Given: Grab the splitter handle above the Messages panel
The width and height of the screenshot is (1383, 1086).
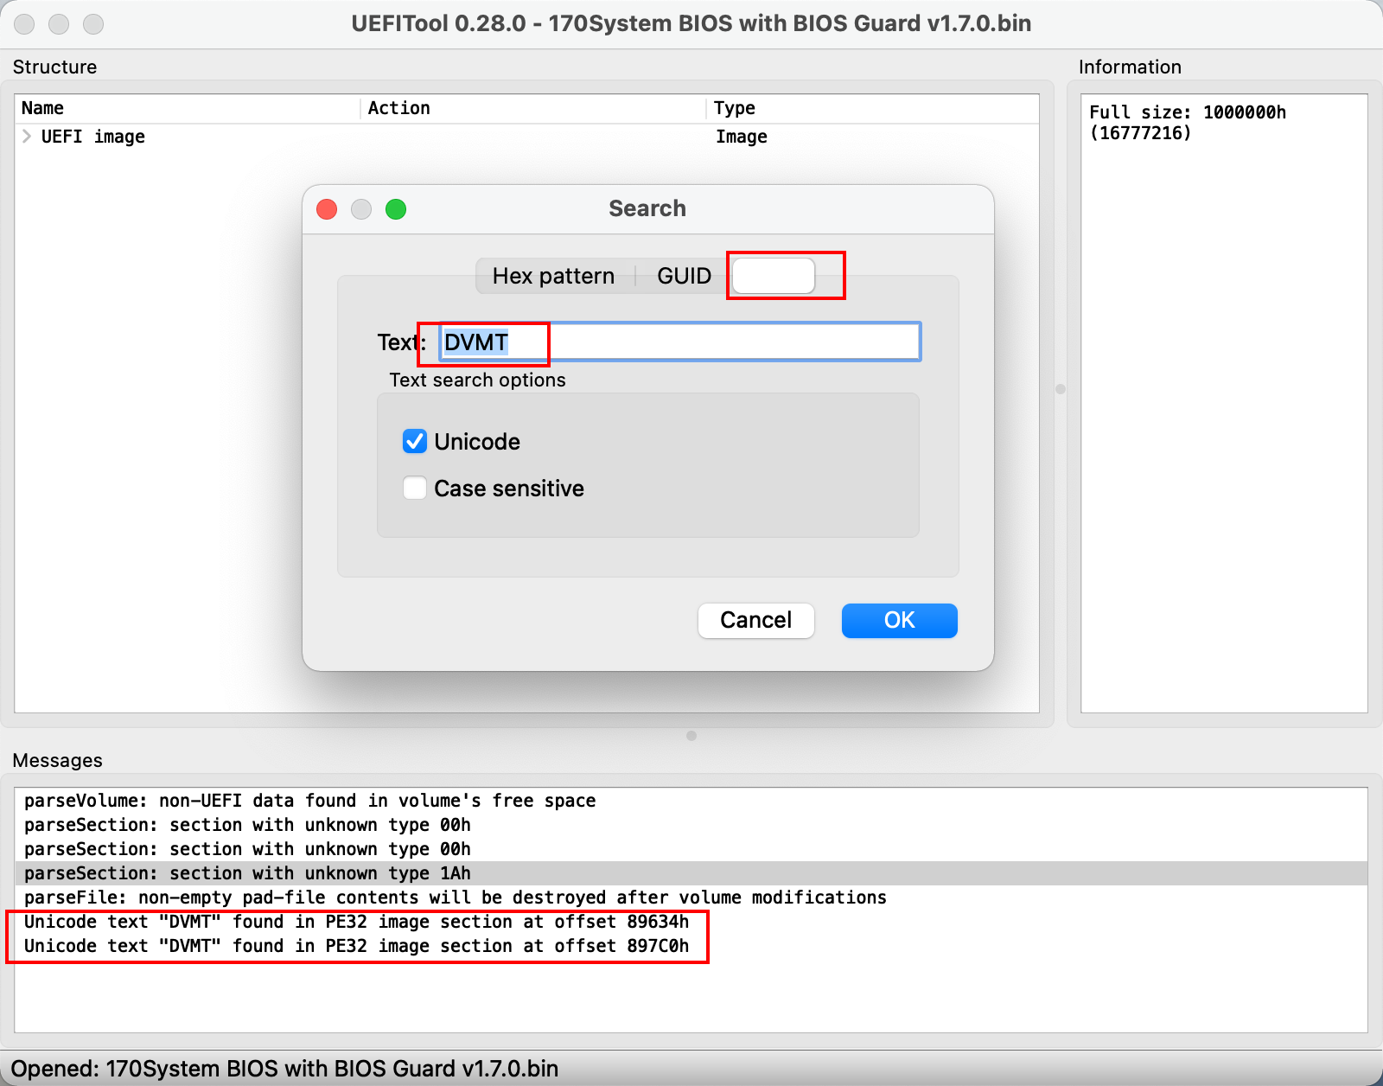Looking at the screenshot, I should (x=691, y=736).
